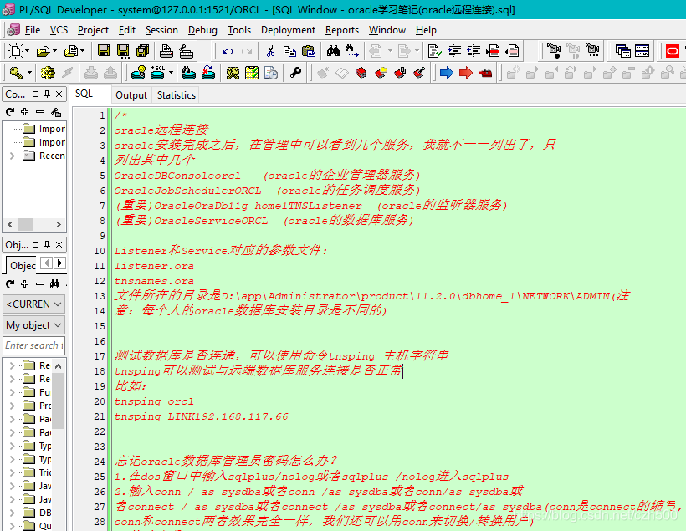The height and width of the screenshot is (531, 686).
Task: Click the minus remove icon in the Connections panel
Action: (40, 112)
